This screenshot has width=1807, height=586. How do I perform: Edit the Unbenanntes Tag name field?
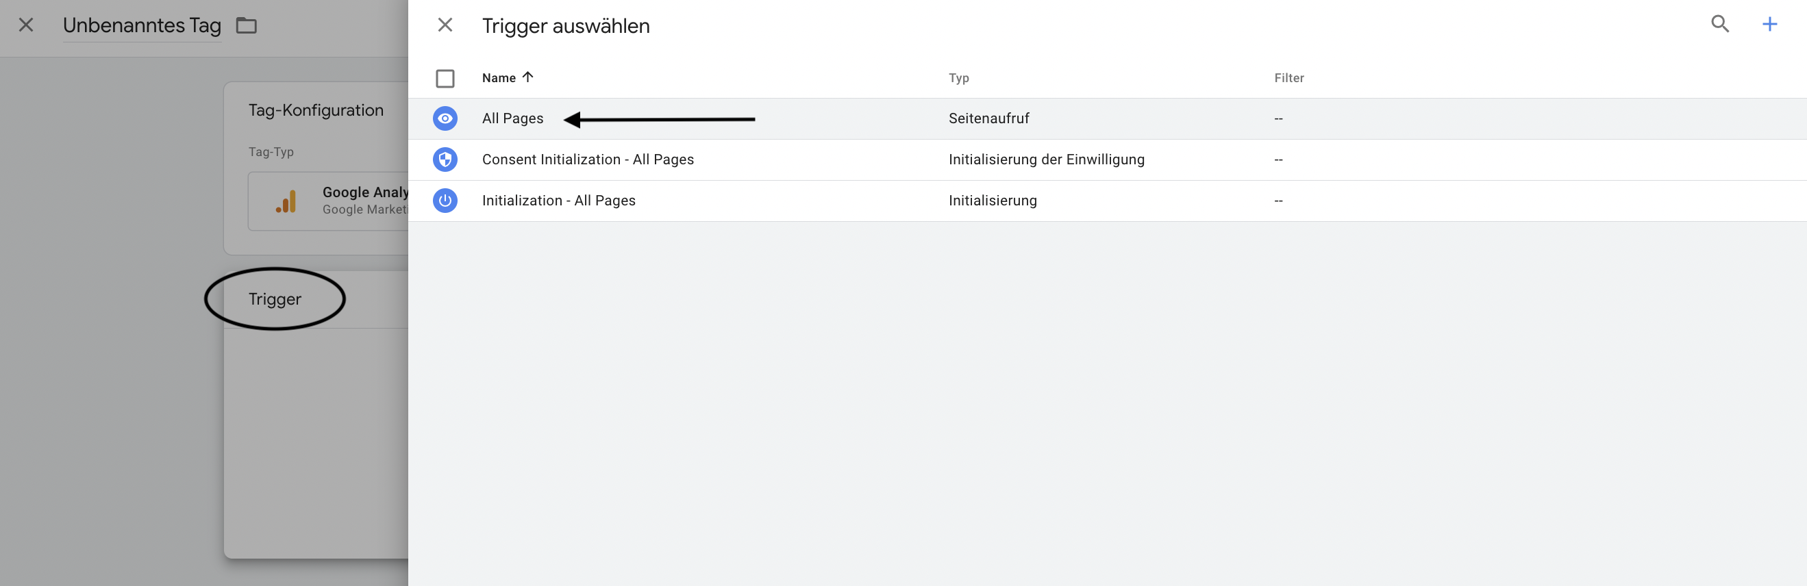[x=142, y=26]
